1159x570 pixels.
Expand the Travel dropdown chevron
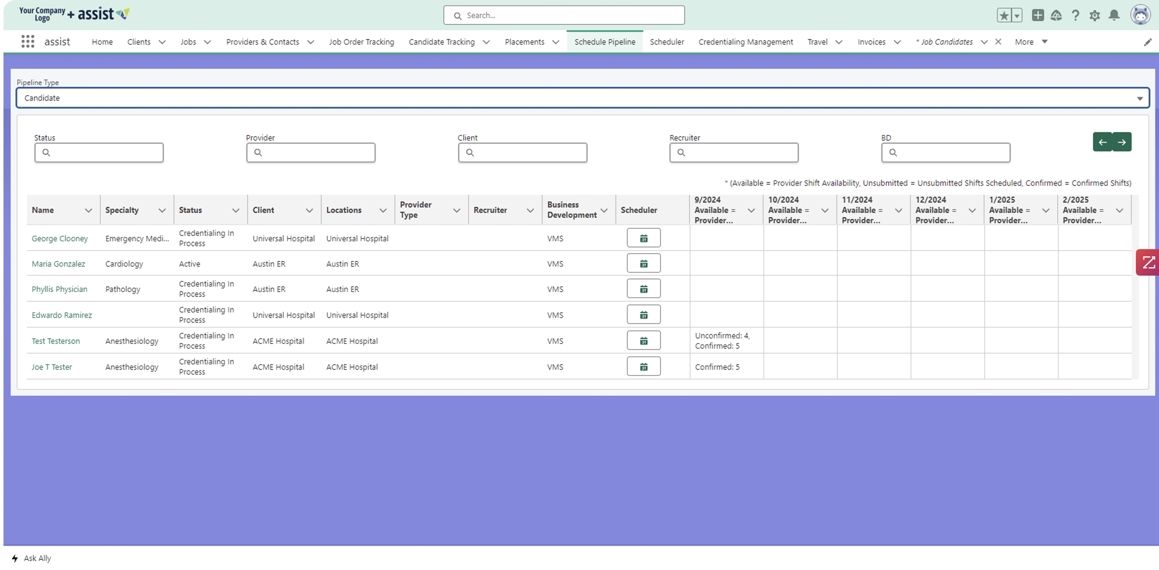click(x=839, y=42)
